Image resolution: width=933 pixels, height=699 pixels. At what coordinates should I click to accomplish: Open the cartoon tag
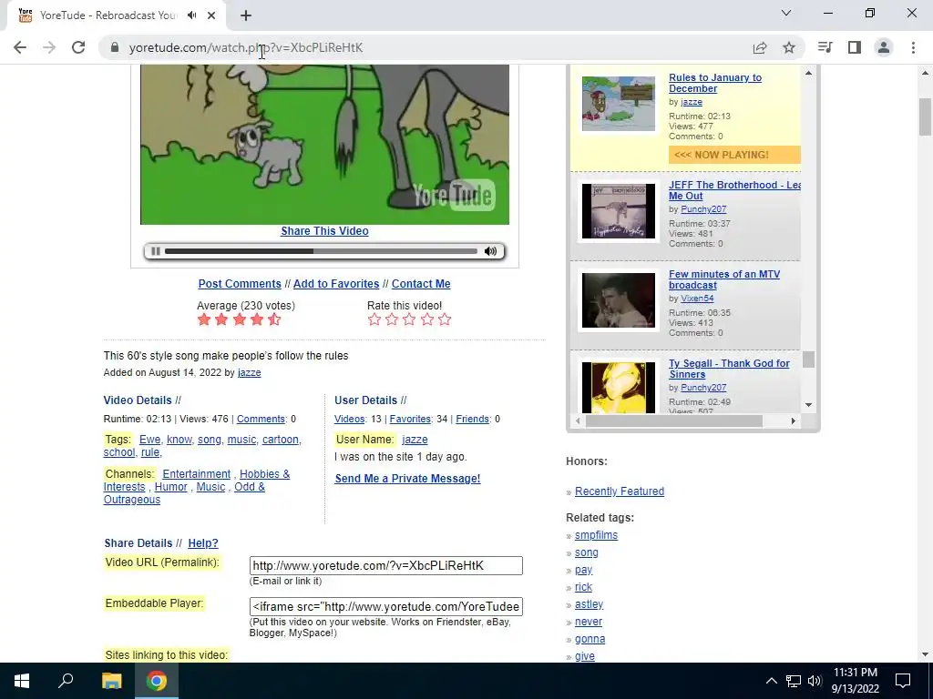click(x=281, y=440)
